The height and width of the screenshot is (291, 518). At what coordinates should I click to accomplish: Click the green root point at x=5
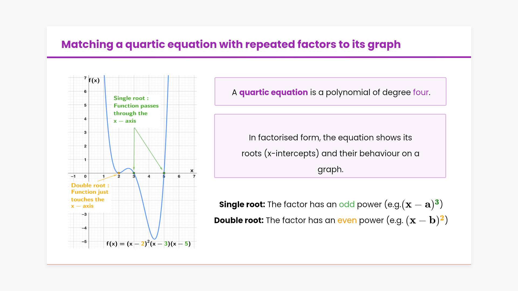tap(164, 173)
